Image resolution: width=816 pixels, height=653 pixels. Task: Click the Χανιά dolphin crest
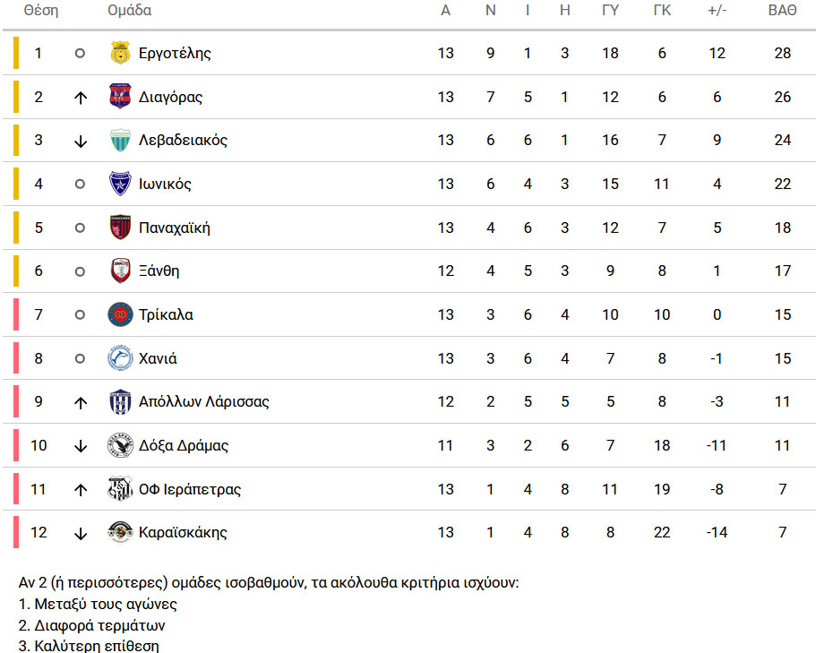tap(120, 358)
